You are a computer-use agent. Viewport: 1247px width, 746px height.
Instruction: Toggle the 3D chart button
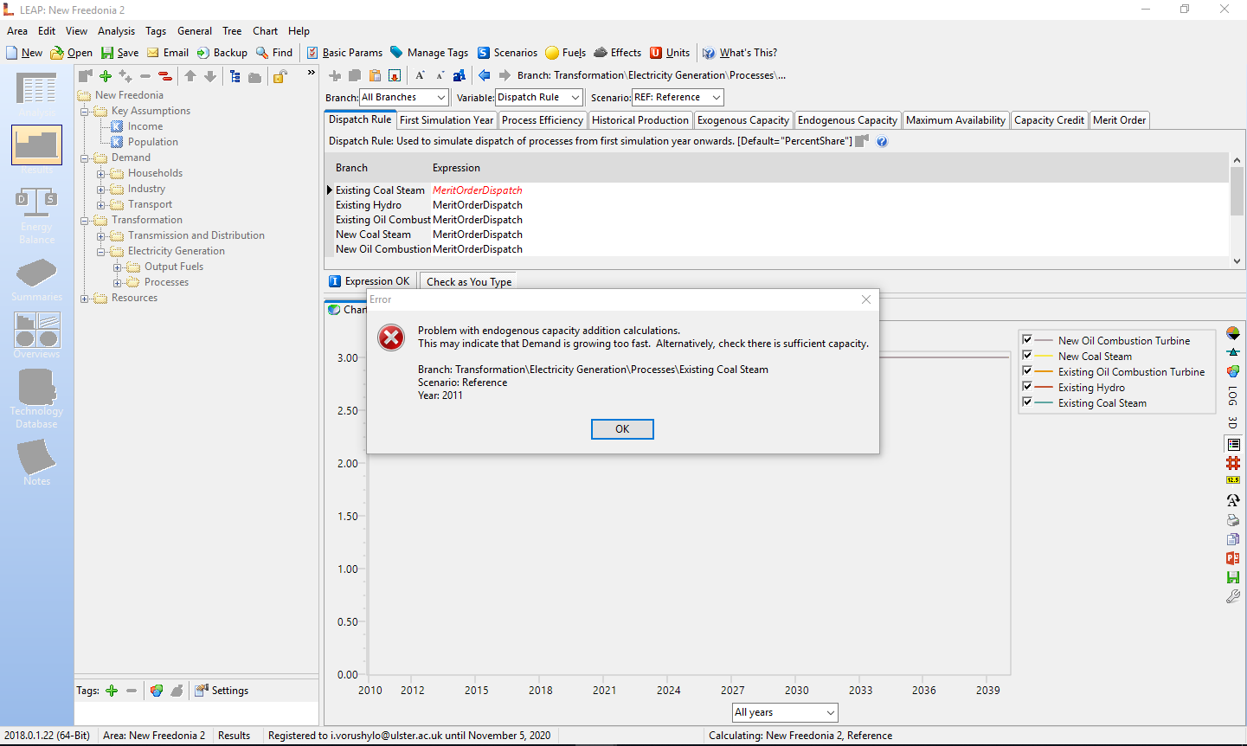[x=1233, y=423]
